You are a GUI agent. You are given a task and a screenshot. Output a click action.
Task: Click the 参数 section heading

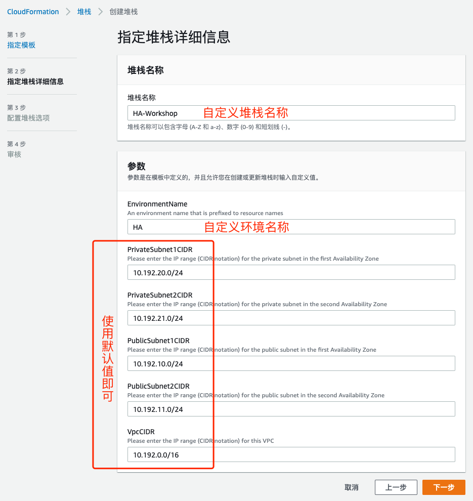pos(135,166)
